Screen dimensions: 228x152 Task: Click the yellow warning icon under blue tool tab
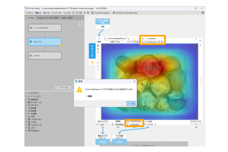(92, 62)
